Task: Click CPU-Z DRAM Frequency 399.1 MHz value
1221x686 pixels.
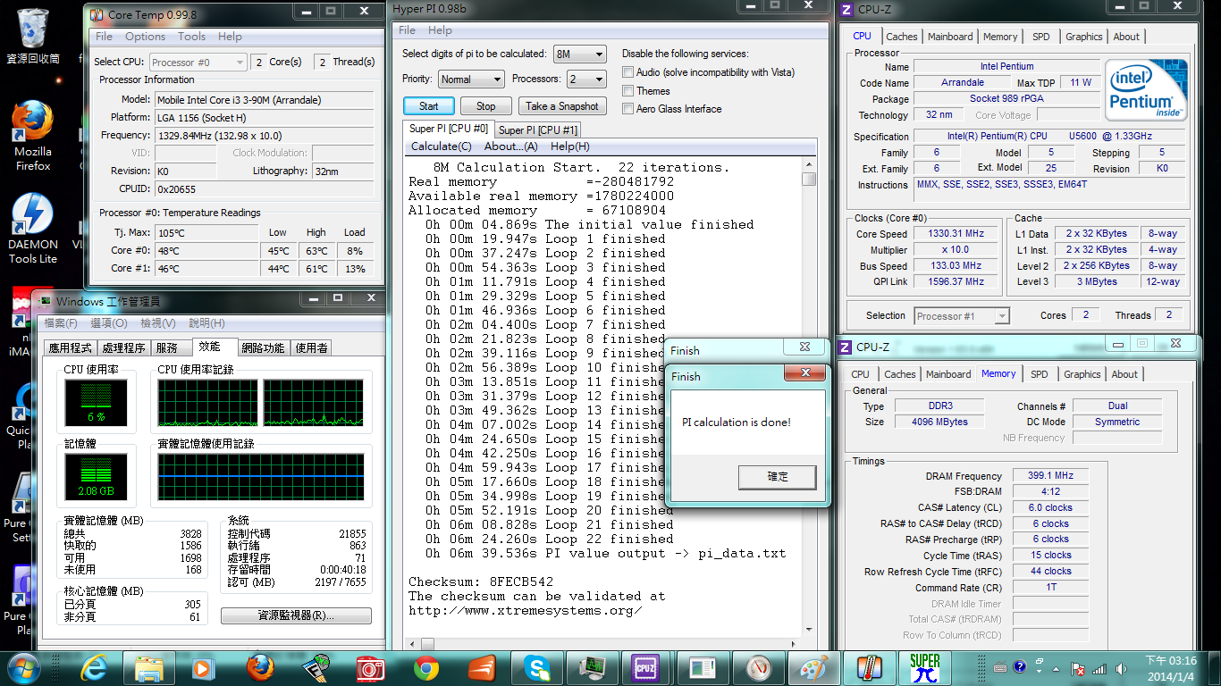Action: pos(1050,476)
